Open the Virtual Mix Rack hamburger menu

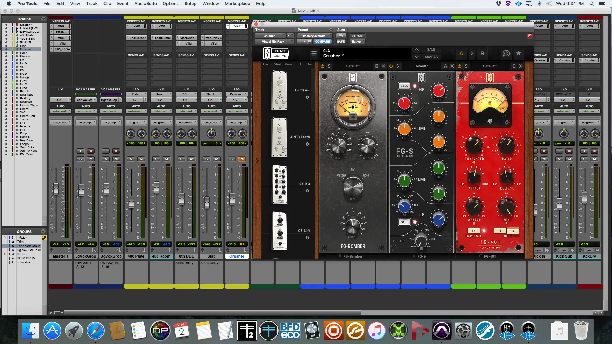(314, 54)
